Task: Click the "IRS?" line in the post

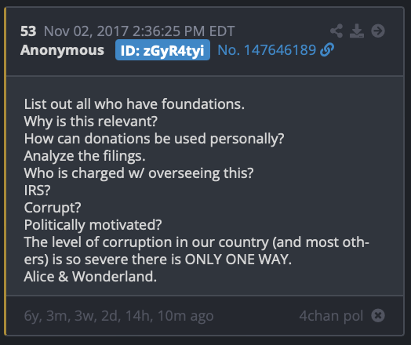Action: pos(37,191)
